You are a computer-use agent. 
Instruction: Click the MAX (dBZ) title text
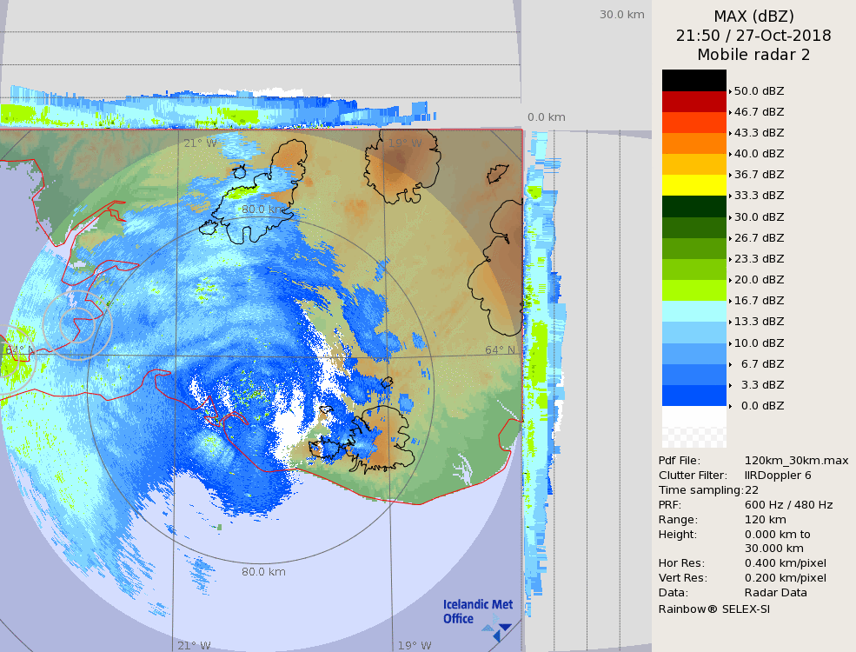click(x=753, y=16)
